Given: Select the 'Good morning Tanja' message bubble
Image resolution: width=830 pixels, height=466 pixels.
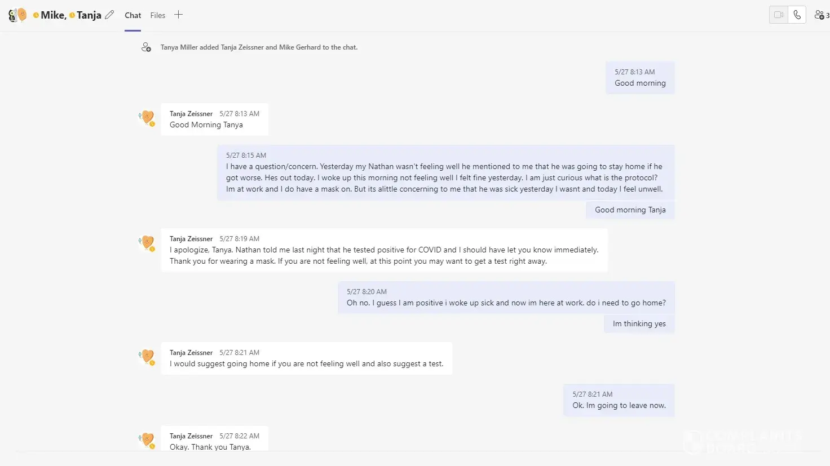Looking at the screenshot, I should click(x=630, y=210).
